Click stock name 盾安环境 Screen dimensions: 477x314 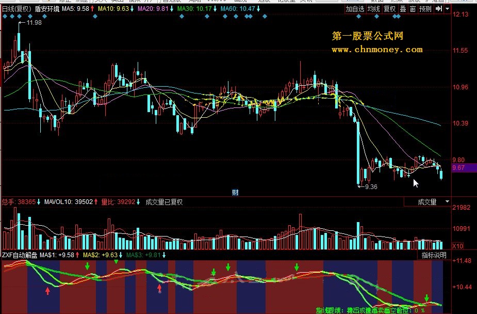tap(47, 9)
